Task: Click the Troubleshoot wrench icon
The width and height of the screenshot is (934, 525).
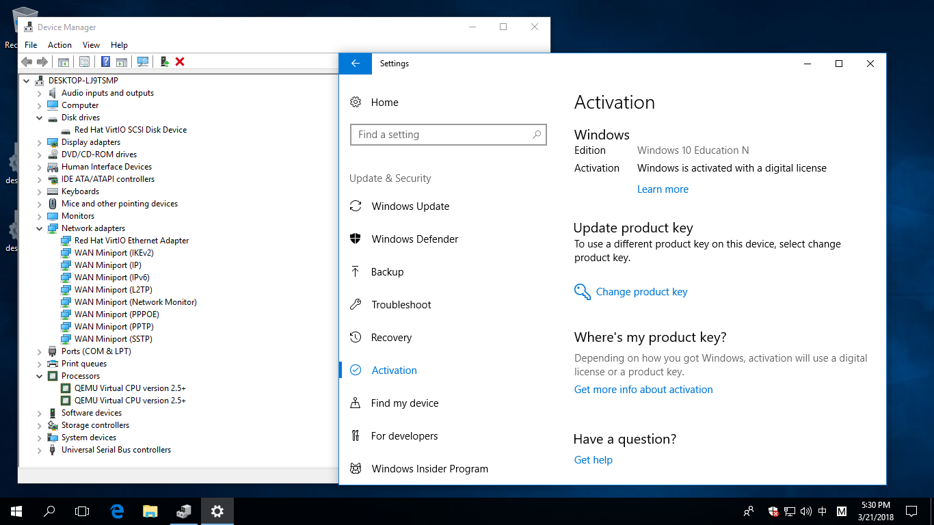Action: pos(356,305)
